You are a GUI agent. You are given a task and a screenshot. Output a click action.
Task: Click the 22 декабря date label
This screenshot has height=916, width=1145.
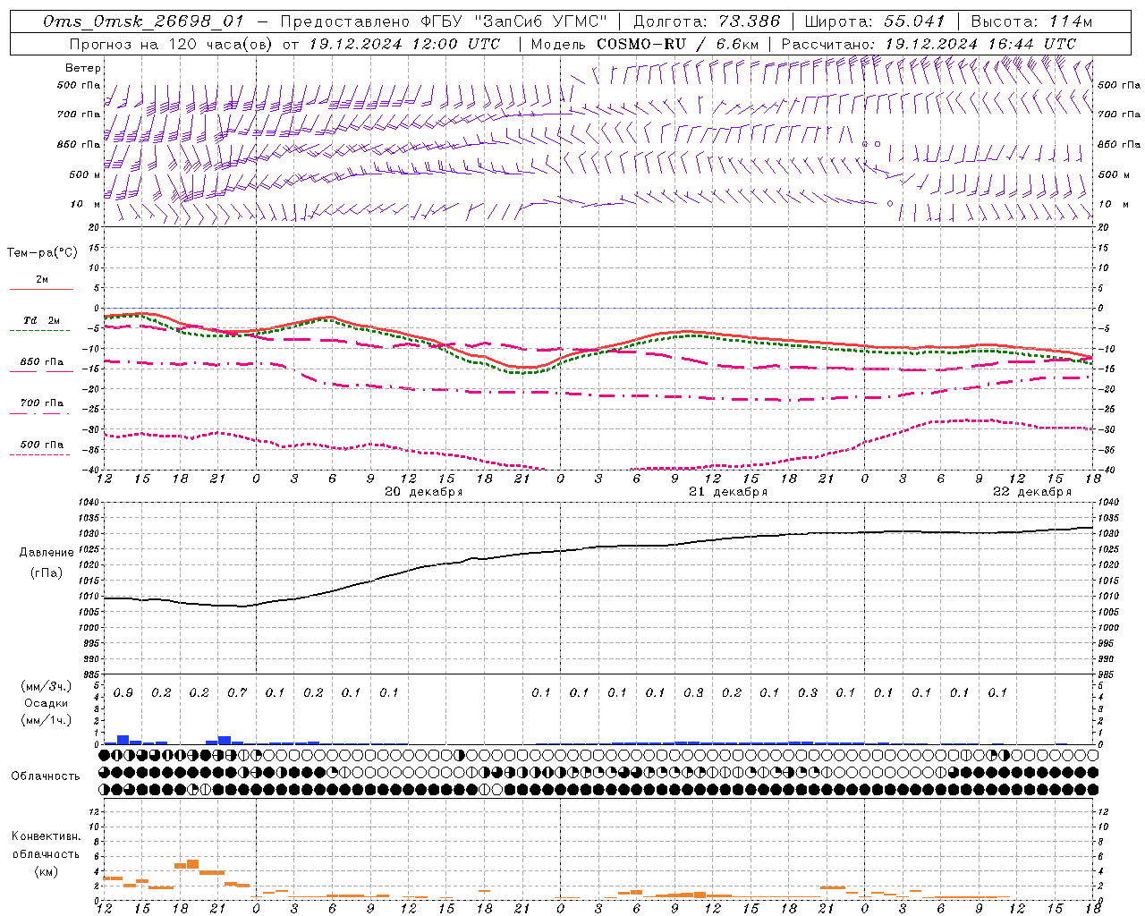pos(1032,492)
